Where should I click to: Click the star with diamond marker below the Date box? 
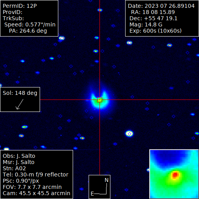129,43
